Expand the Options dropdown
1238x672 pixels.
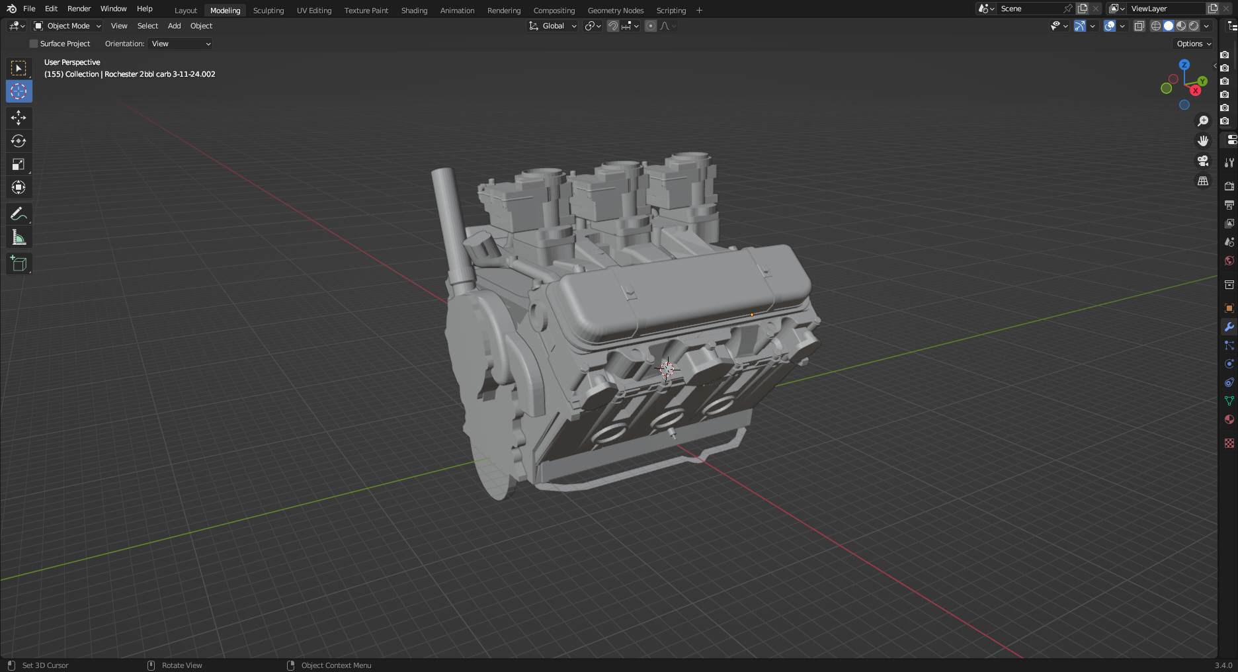tap(1194, 44)
